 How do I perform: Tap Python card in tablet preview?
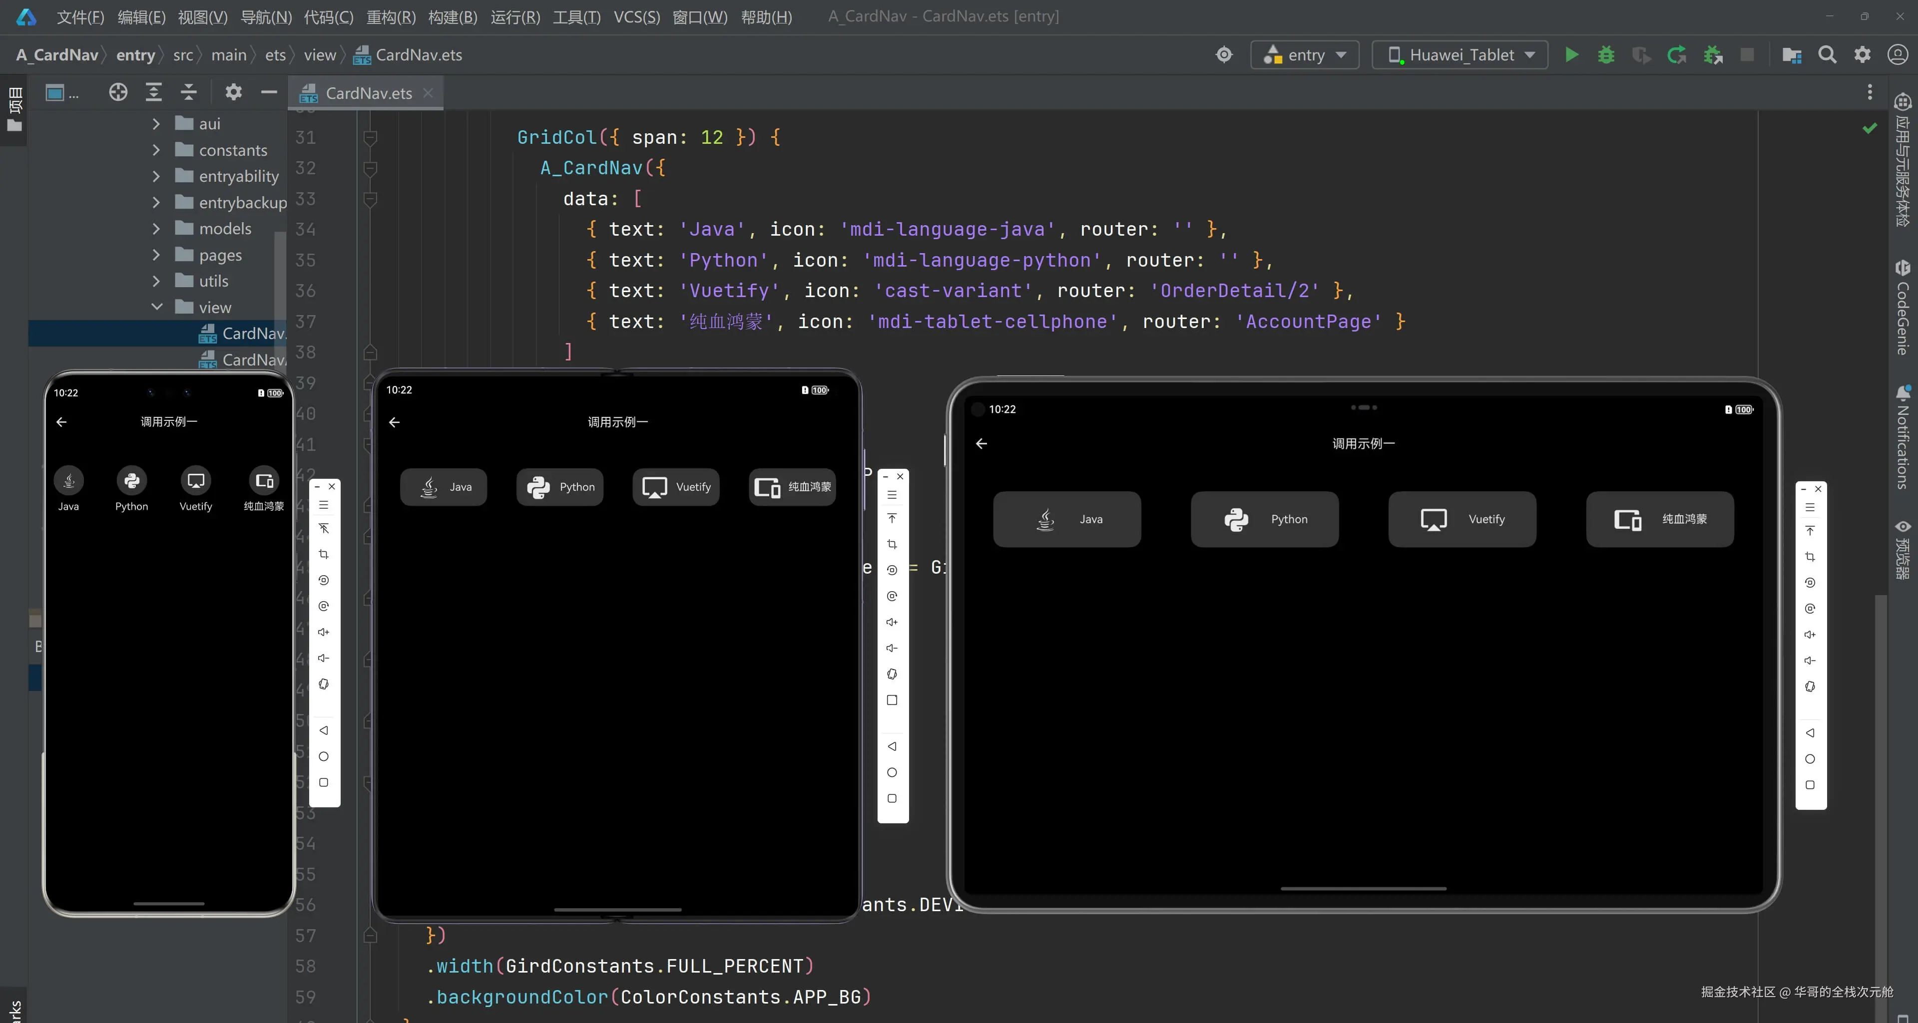pyautogui.click(x=1264, y=519)
